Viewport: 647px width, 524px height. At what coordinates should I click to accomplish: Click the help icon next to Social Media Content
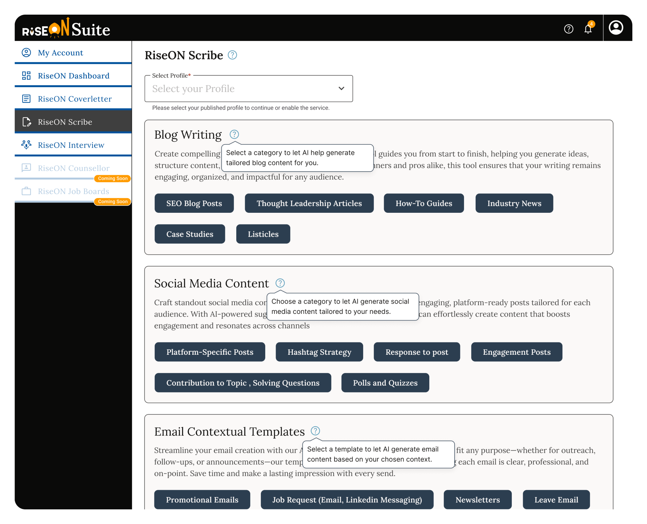[x=280, y=283]
